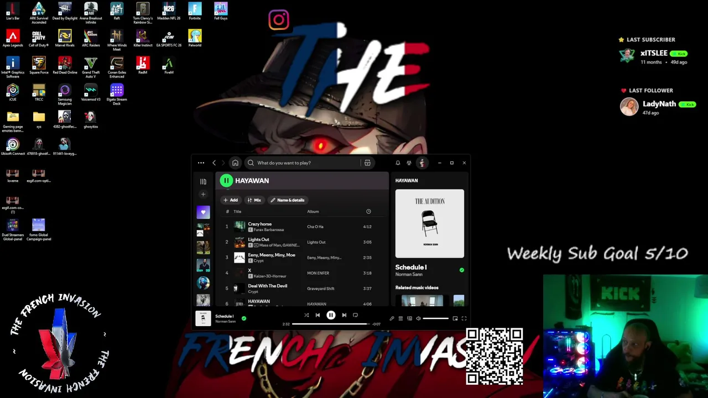Select the 'loveme' file on the desktop
708x398 pixels.
13,175
